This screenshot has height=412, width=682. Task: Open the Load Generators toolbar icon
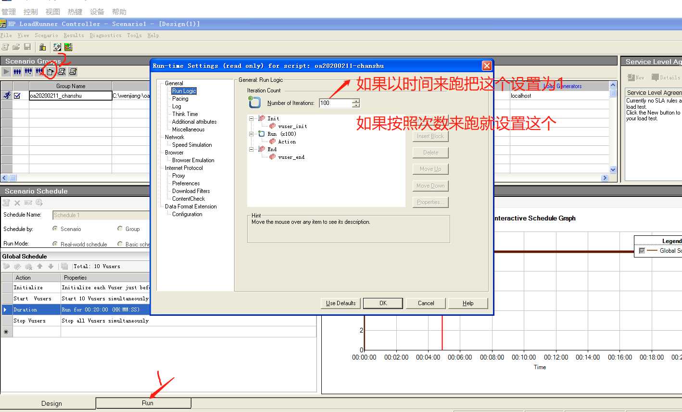click(x=42, y=47)
